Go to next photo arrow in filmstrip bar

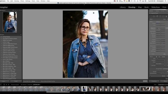click(9, 85)
